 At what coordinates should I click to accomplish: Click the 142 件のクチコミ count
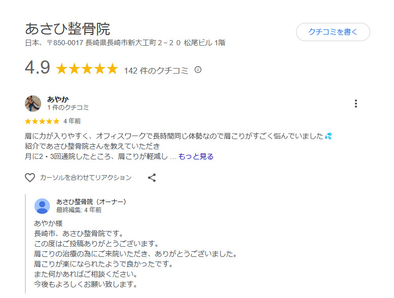click(x=156, y=71)
